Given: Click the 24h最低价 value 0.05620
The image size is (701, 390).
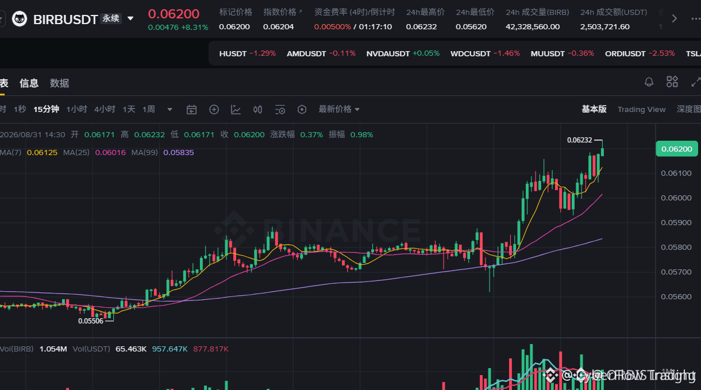Looking at the screenshot, I should click(x=471, y=26).
